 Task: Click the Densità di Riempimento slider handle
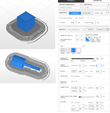pyautogui.click(x=94, y=59)
